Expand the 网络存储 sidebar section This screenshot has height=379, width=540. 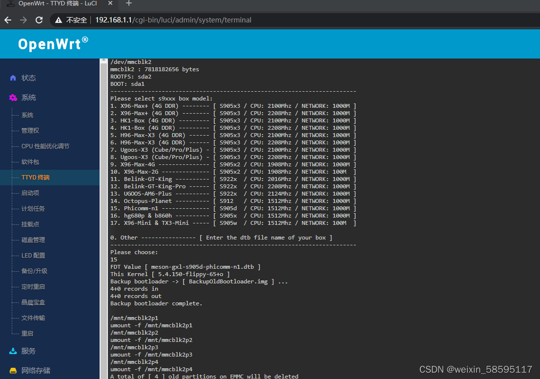point(36,370)
